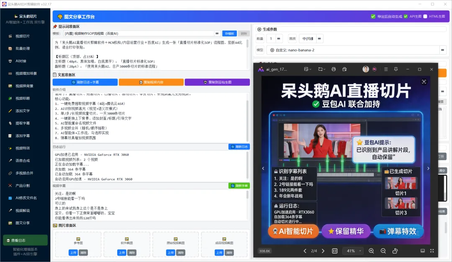Click the 视频特效 sparkle icon
The height and width of the screenshot is (262, 452).
(10, 148)
